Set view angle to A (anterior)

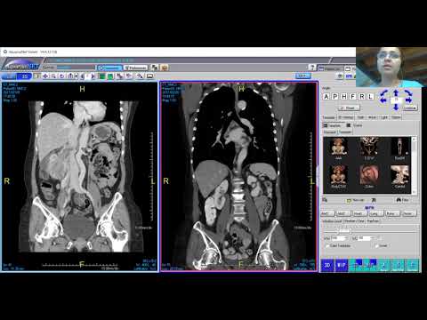click(326, 96)
